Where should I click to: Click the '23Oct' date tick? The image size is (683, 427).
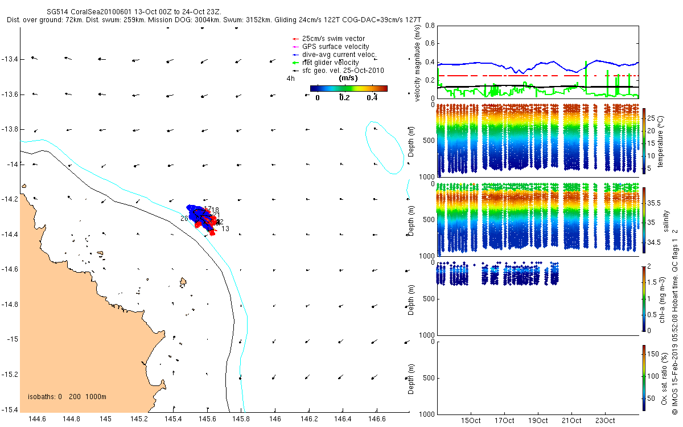point(605,421)
